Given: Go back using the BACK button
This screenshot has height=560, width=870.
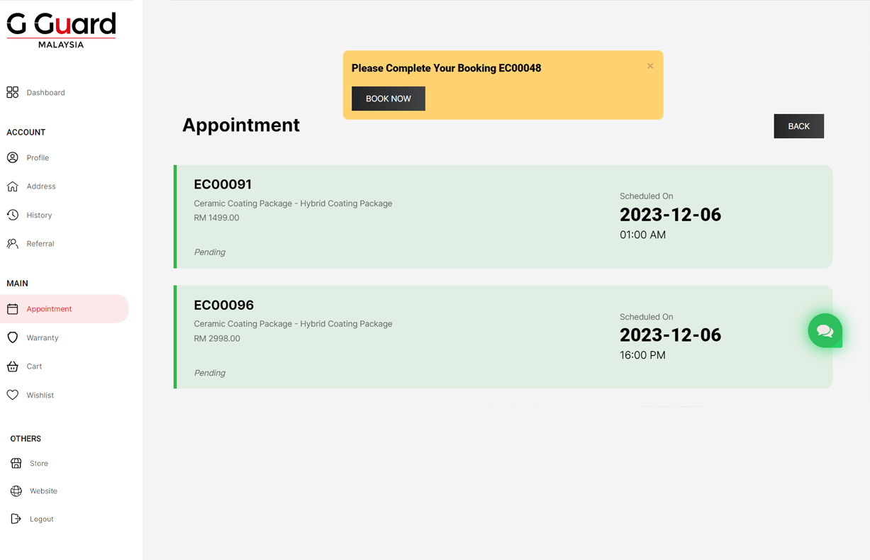Looking at the screenshot, I should [x=798, y=126].
